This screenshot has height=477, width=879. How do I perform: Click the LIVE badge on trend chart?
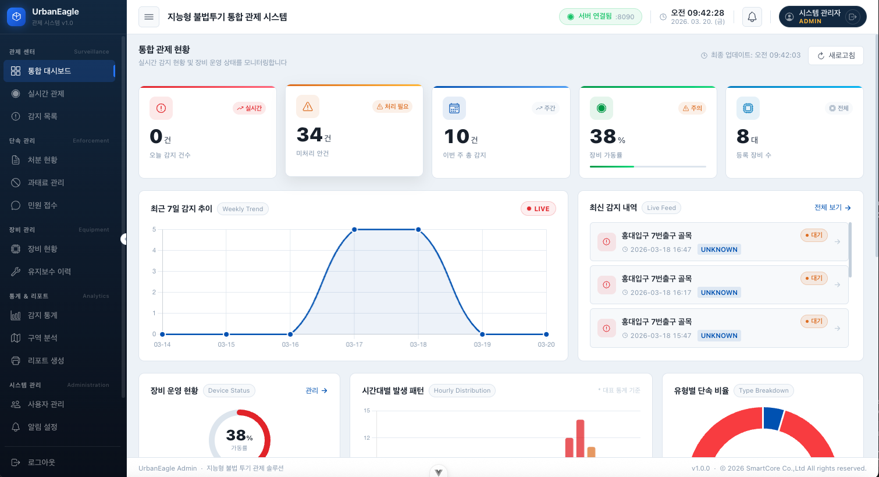[538, 209]
